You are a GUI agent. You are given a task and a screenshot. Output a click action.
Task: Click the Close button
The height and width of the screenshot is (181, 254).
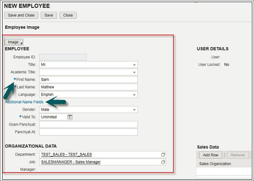pyautogui.click(x=68, y=15)
